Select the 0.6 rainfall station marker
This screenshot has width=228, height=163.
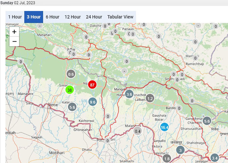[71, 74]
